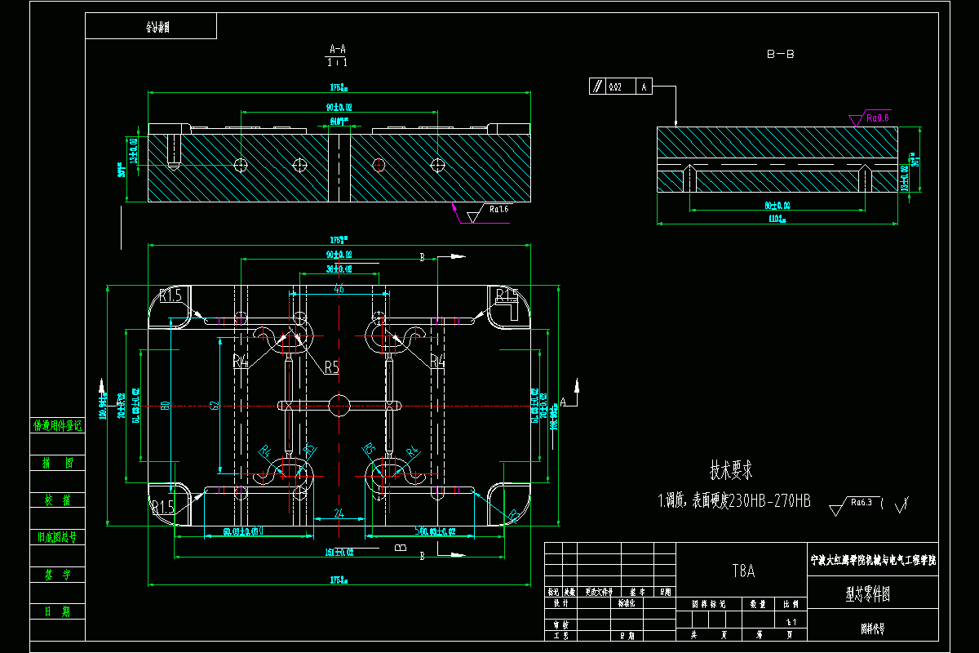Select the 30±0.02 dimension in the plan view

point(339,268)
